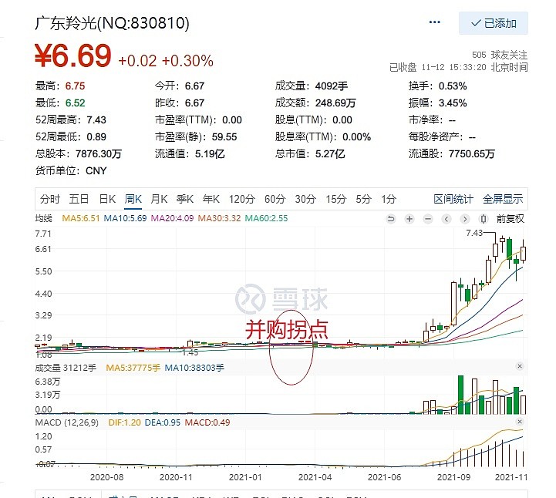Click the MACD (12,26,9) settings label
This screenshot has height=498, width=556.
coord(67,422)
